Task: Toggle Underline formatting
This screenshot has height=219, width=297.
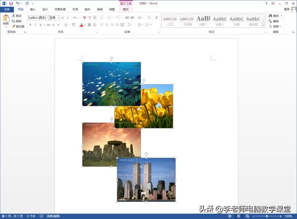Action: click(x=40, y=25)
